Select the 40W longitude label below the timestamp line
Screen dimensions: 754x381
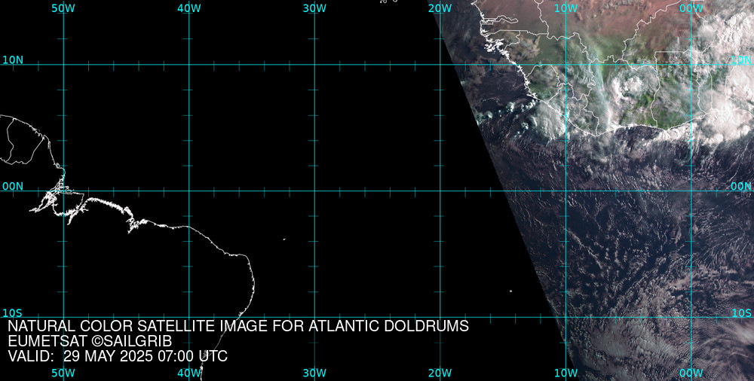coord(189,373)
